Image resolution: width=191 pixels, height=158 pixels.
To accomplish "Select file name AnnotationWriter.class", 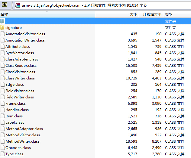I will (25, 40).
